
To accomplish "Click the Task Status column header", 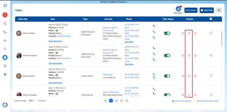I will click(168, 19).
